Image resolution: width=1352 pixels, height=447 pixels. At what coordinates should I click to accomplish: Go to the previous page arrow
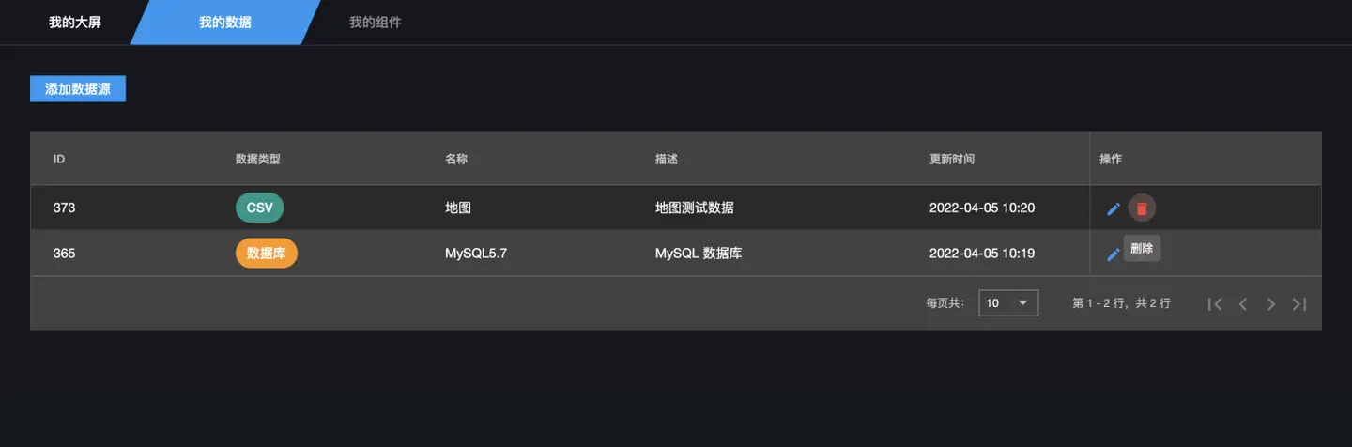[x=1243, y=303]
